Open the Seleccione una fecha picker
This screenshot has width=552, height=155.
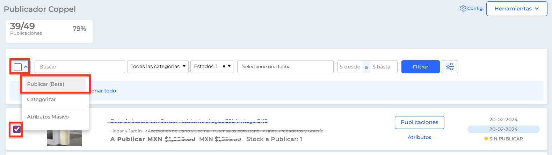pyautogui.click(x=285, y=67)
